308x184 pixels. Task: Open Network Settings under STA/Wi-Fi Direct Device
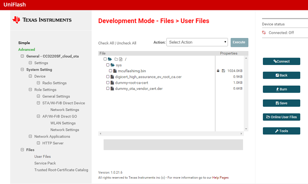[x=65, y=110]
